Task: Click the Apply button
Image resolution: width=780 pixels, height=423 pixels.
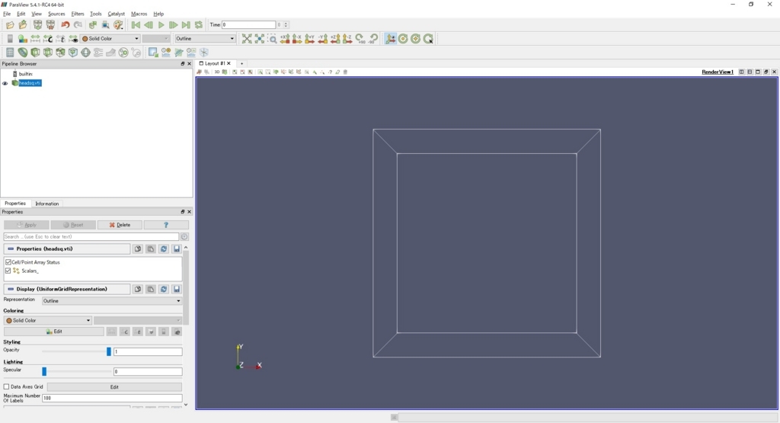Action: [27, 225]
